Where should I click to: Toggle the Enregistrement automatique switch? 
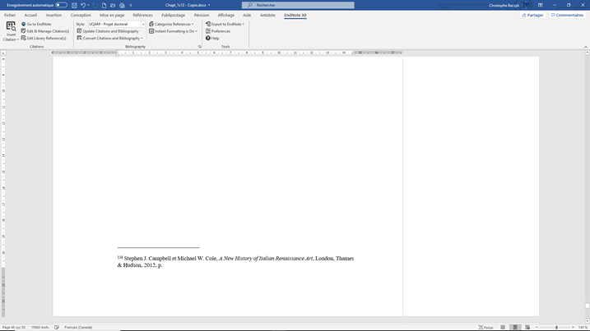pos(62,5)
